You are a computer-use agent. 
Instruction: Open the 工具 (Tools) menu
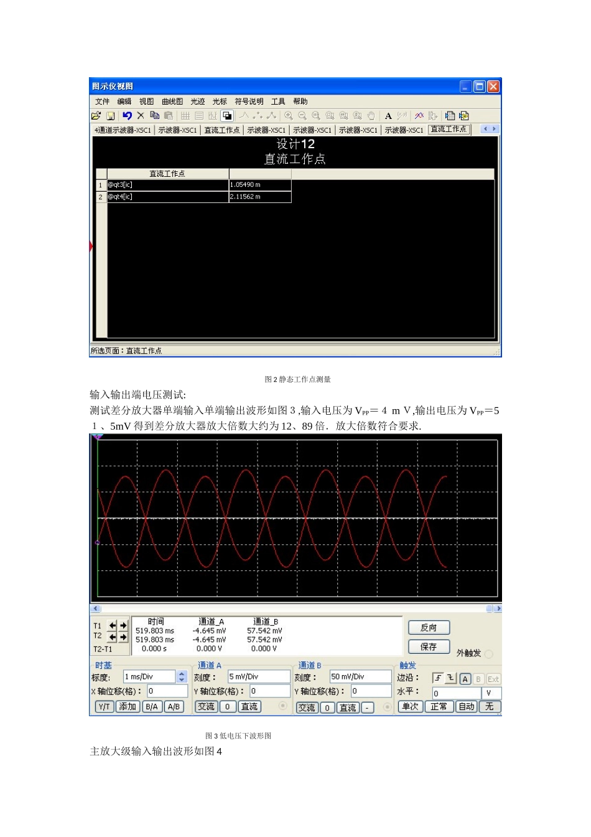(x=278, y=102)
